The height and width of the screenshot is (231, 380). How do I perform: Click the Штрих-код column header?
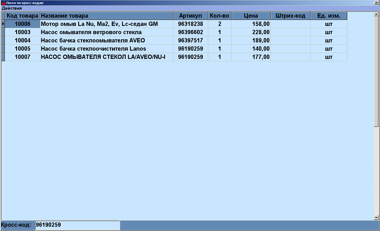pyautogui.click(x=290, y=16)
